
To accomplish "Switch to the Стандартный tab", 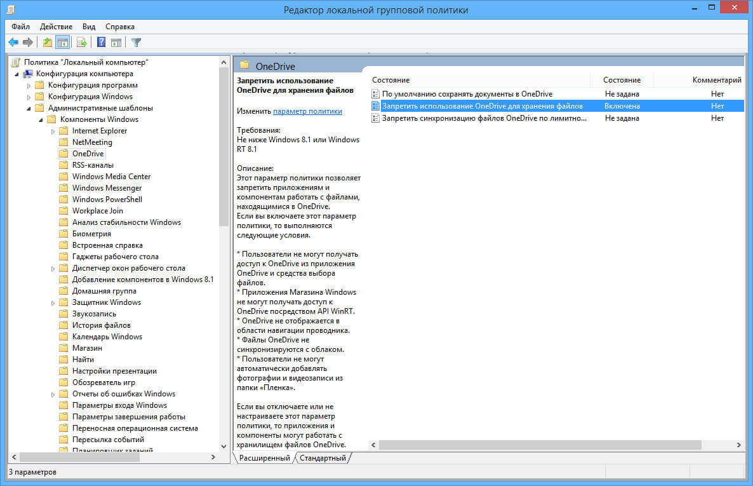I will click(323, 457).
